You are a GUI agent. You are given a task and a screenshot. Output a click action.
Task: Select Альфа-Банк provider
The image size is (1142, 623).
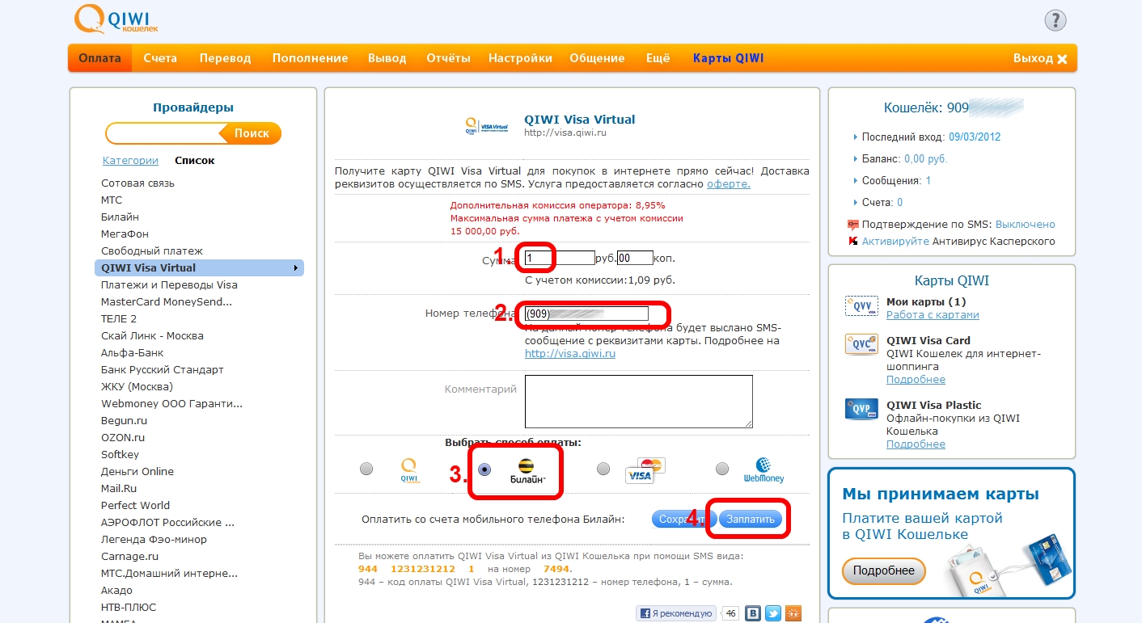(x=133, y=353)
